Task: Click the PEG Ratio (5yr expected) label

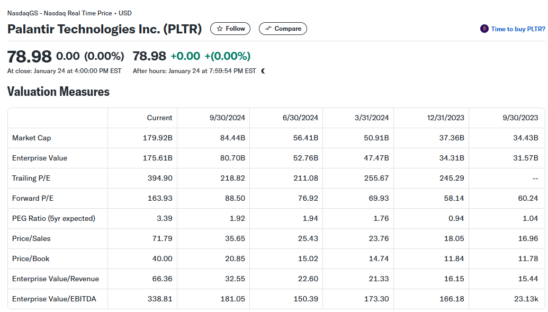Action: click(x=53, y=219)
